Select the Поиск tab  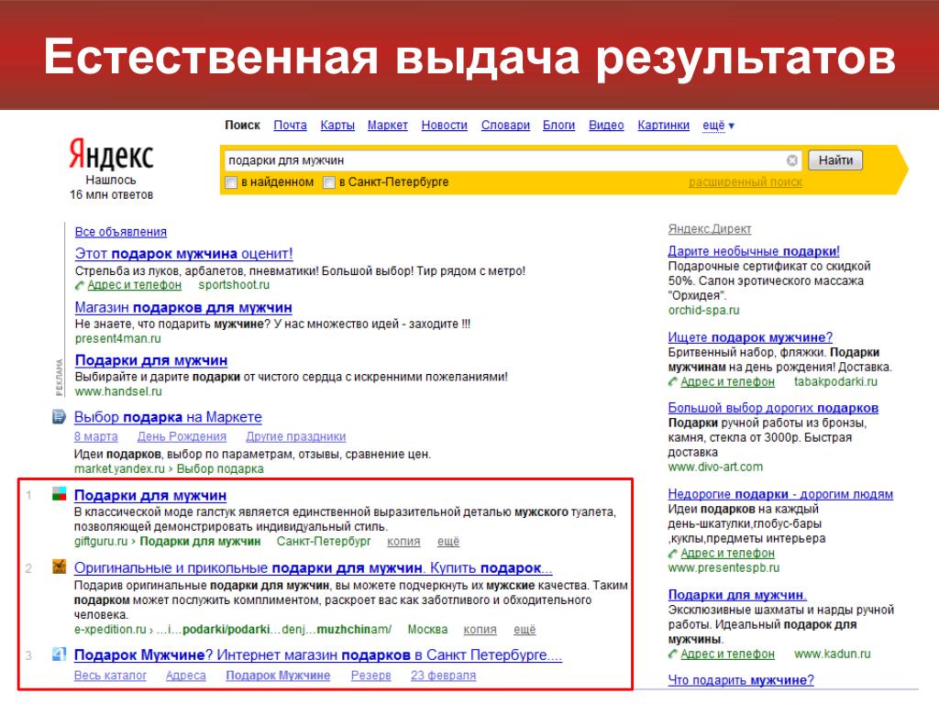pyautogui.click(x=242, y=125)
